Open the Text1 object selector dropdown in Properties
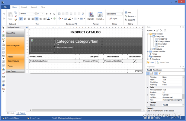 point(183,70)
